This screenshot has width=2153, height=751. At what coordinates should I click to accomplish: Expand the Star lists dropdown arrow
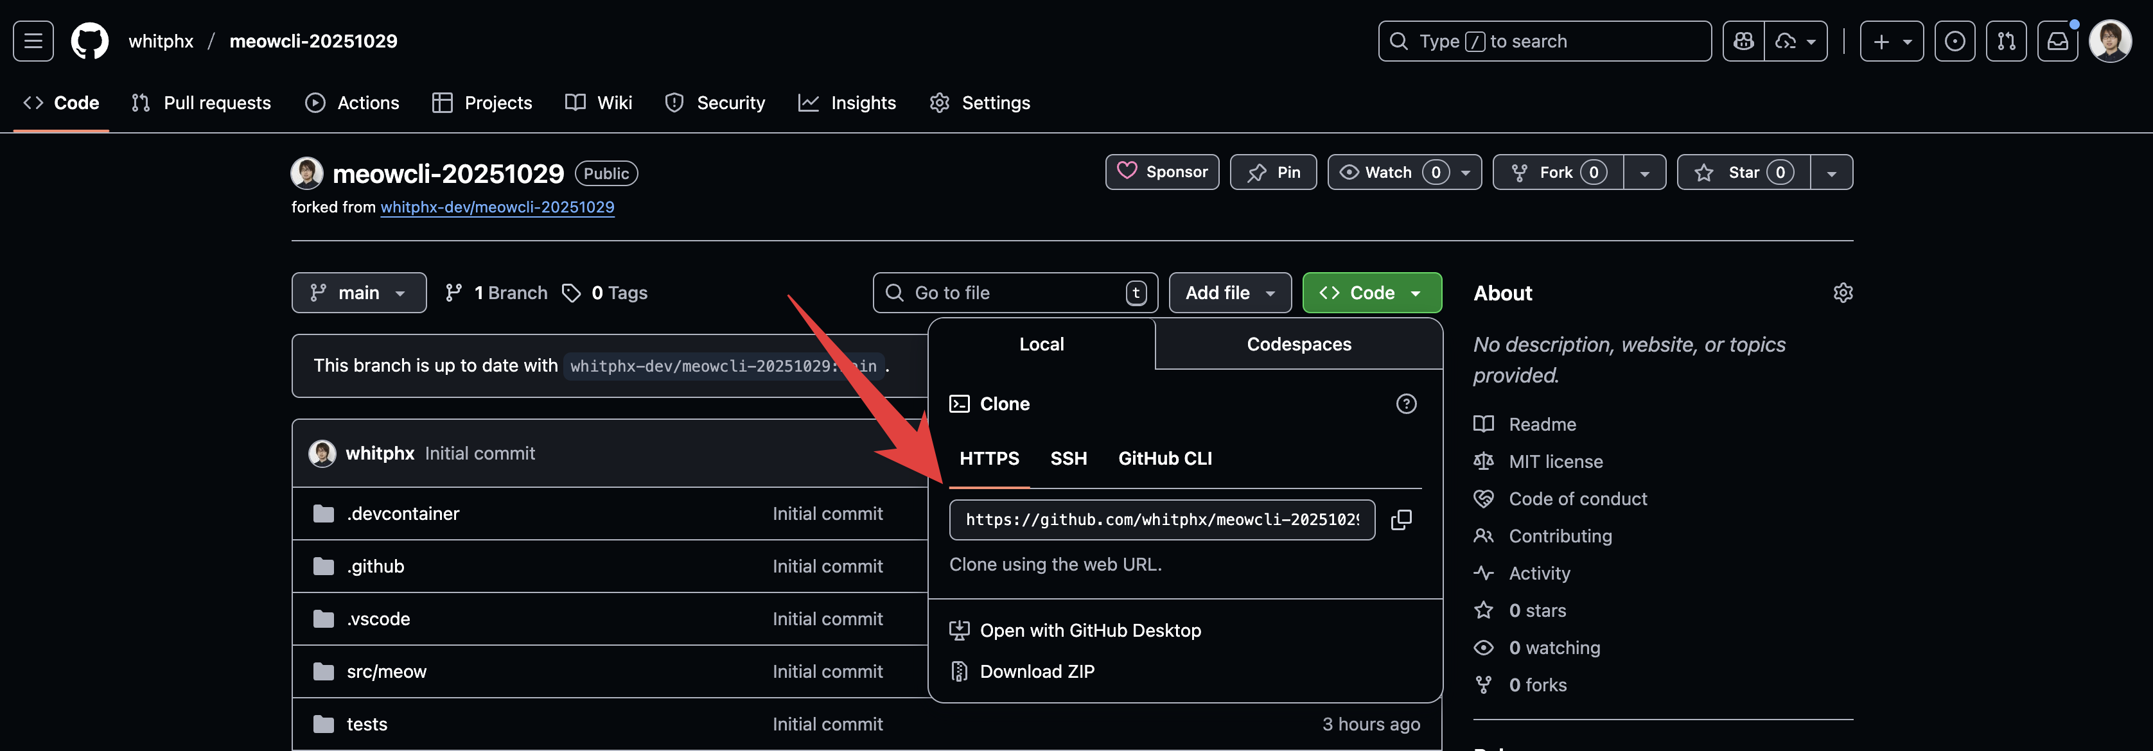pyautogui.click(x=1831, y=172)
